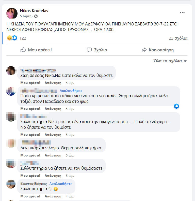The image size is (195, 201).
Task: Follow the author of Ποσο κριμα comment
Action: click(x=71, y=91)
